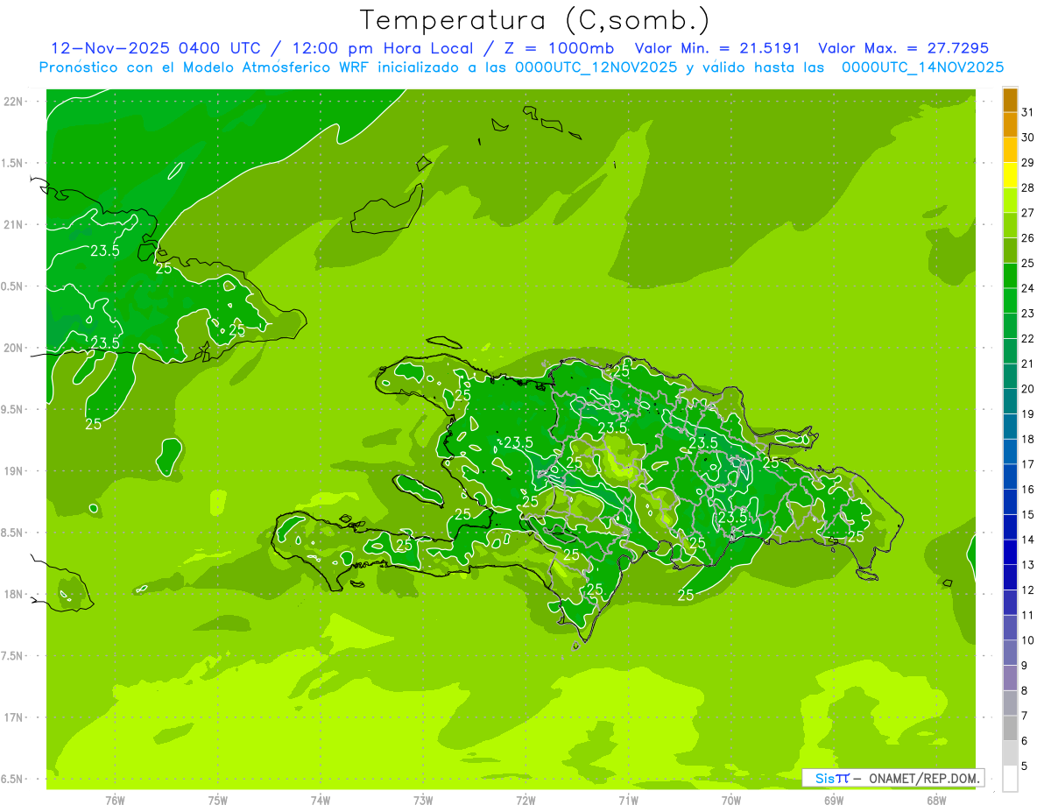This screenshot has height=812, width=1051.
Task: Click the '20N' latitude axis label
Action: tap(13, 348)
